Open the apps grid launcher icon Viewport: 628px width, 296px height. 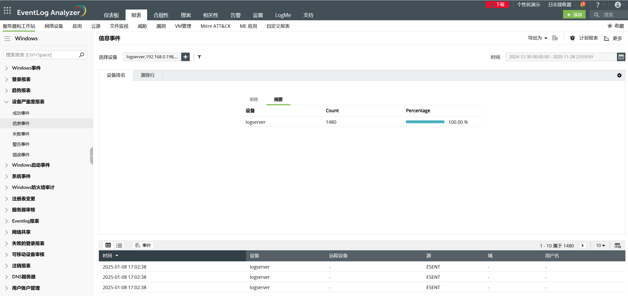pyautogui.click(x=7, y=11)
